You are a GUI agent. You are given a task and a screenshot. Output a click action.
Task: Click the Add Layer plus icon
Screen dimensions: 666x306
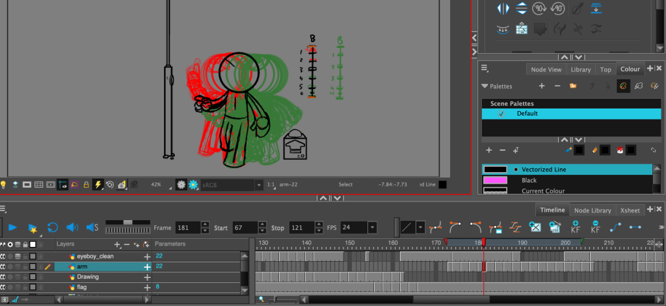click(117, 244)
